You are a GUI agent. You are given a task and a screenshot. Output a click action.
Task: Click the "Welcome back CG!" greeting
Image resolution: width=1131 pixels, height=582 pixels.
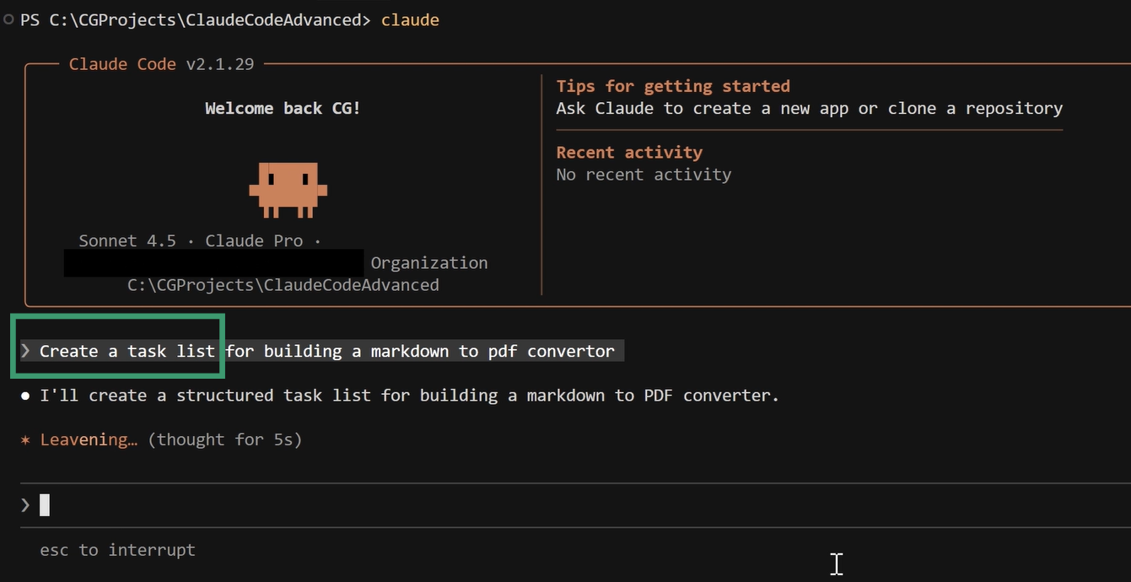pyautogui.click(x=283, y=108)
